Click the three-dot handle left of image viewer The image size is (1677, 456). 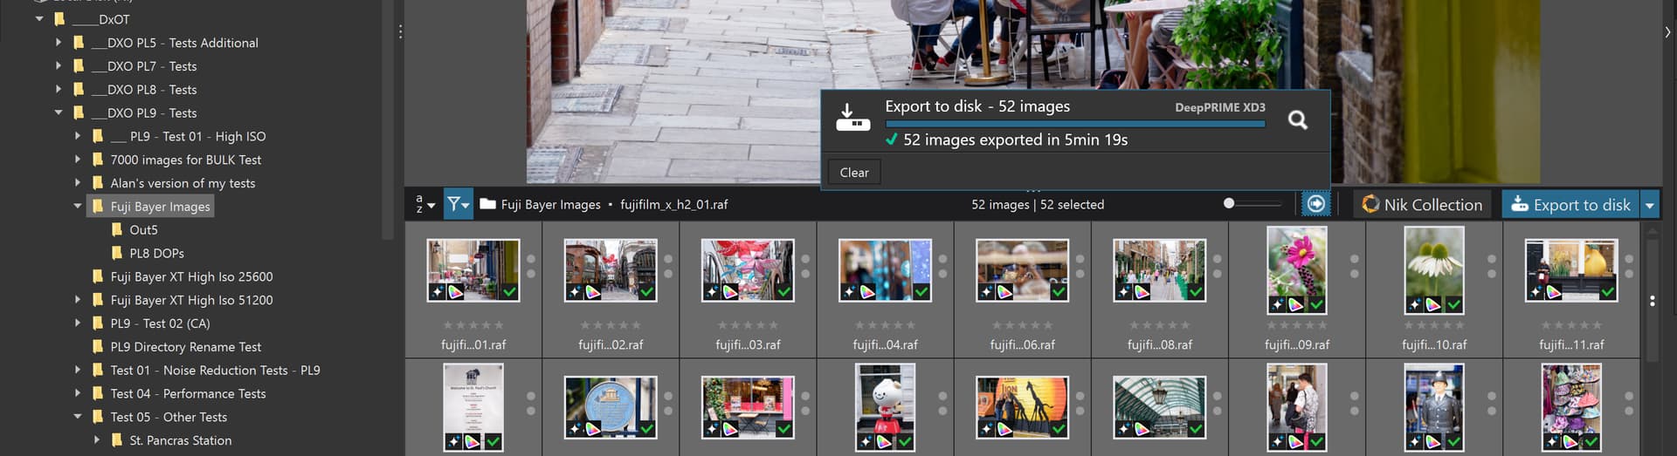(x=400, y=32)
